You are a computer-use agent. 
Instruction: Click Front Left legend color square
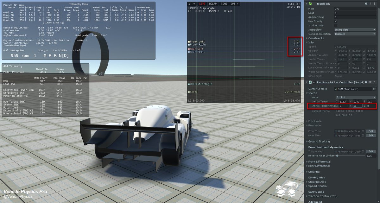tap(189, 41)
